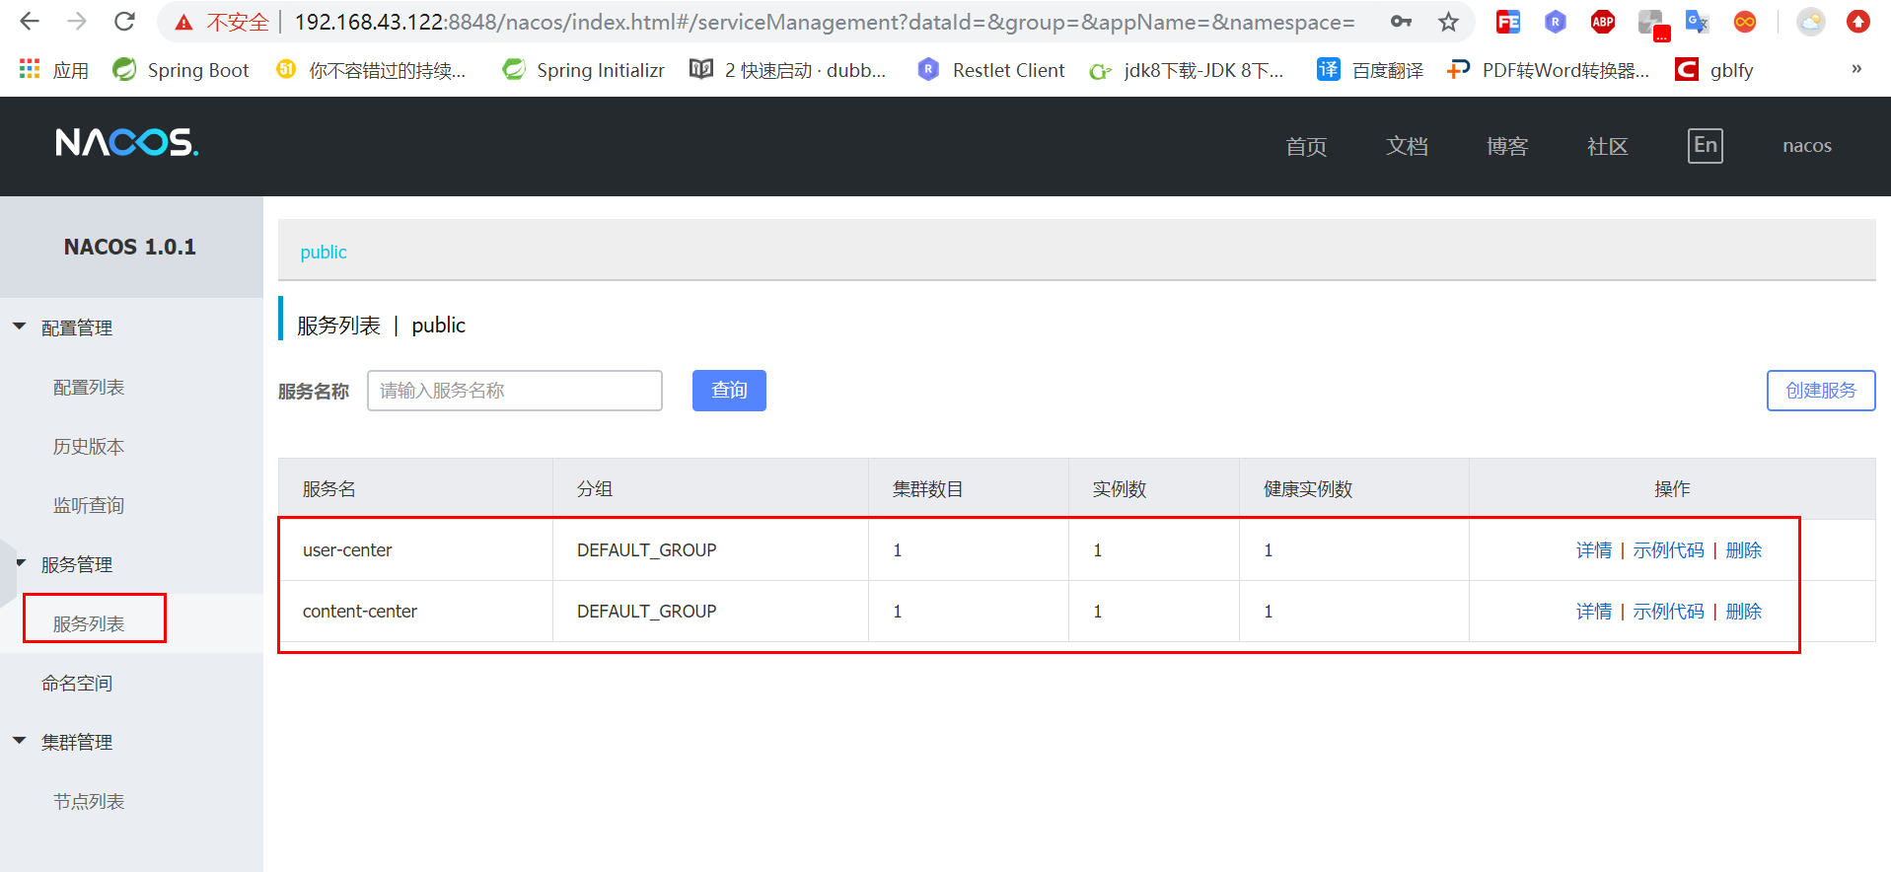Open 示例代码 for user-center

tap(1668, 550)
